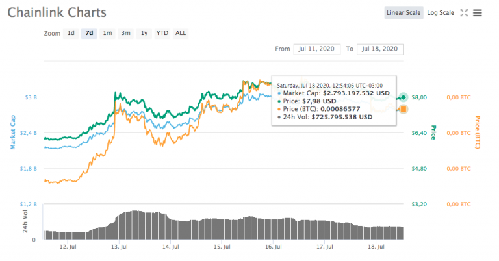
Task: Set zoom to 3m
Action: pyautogui.click(x=125, y=33)
